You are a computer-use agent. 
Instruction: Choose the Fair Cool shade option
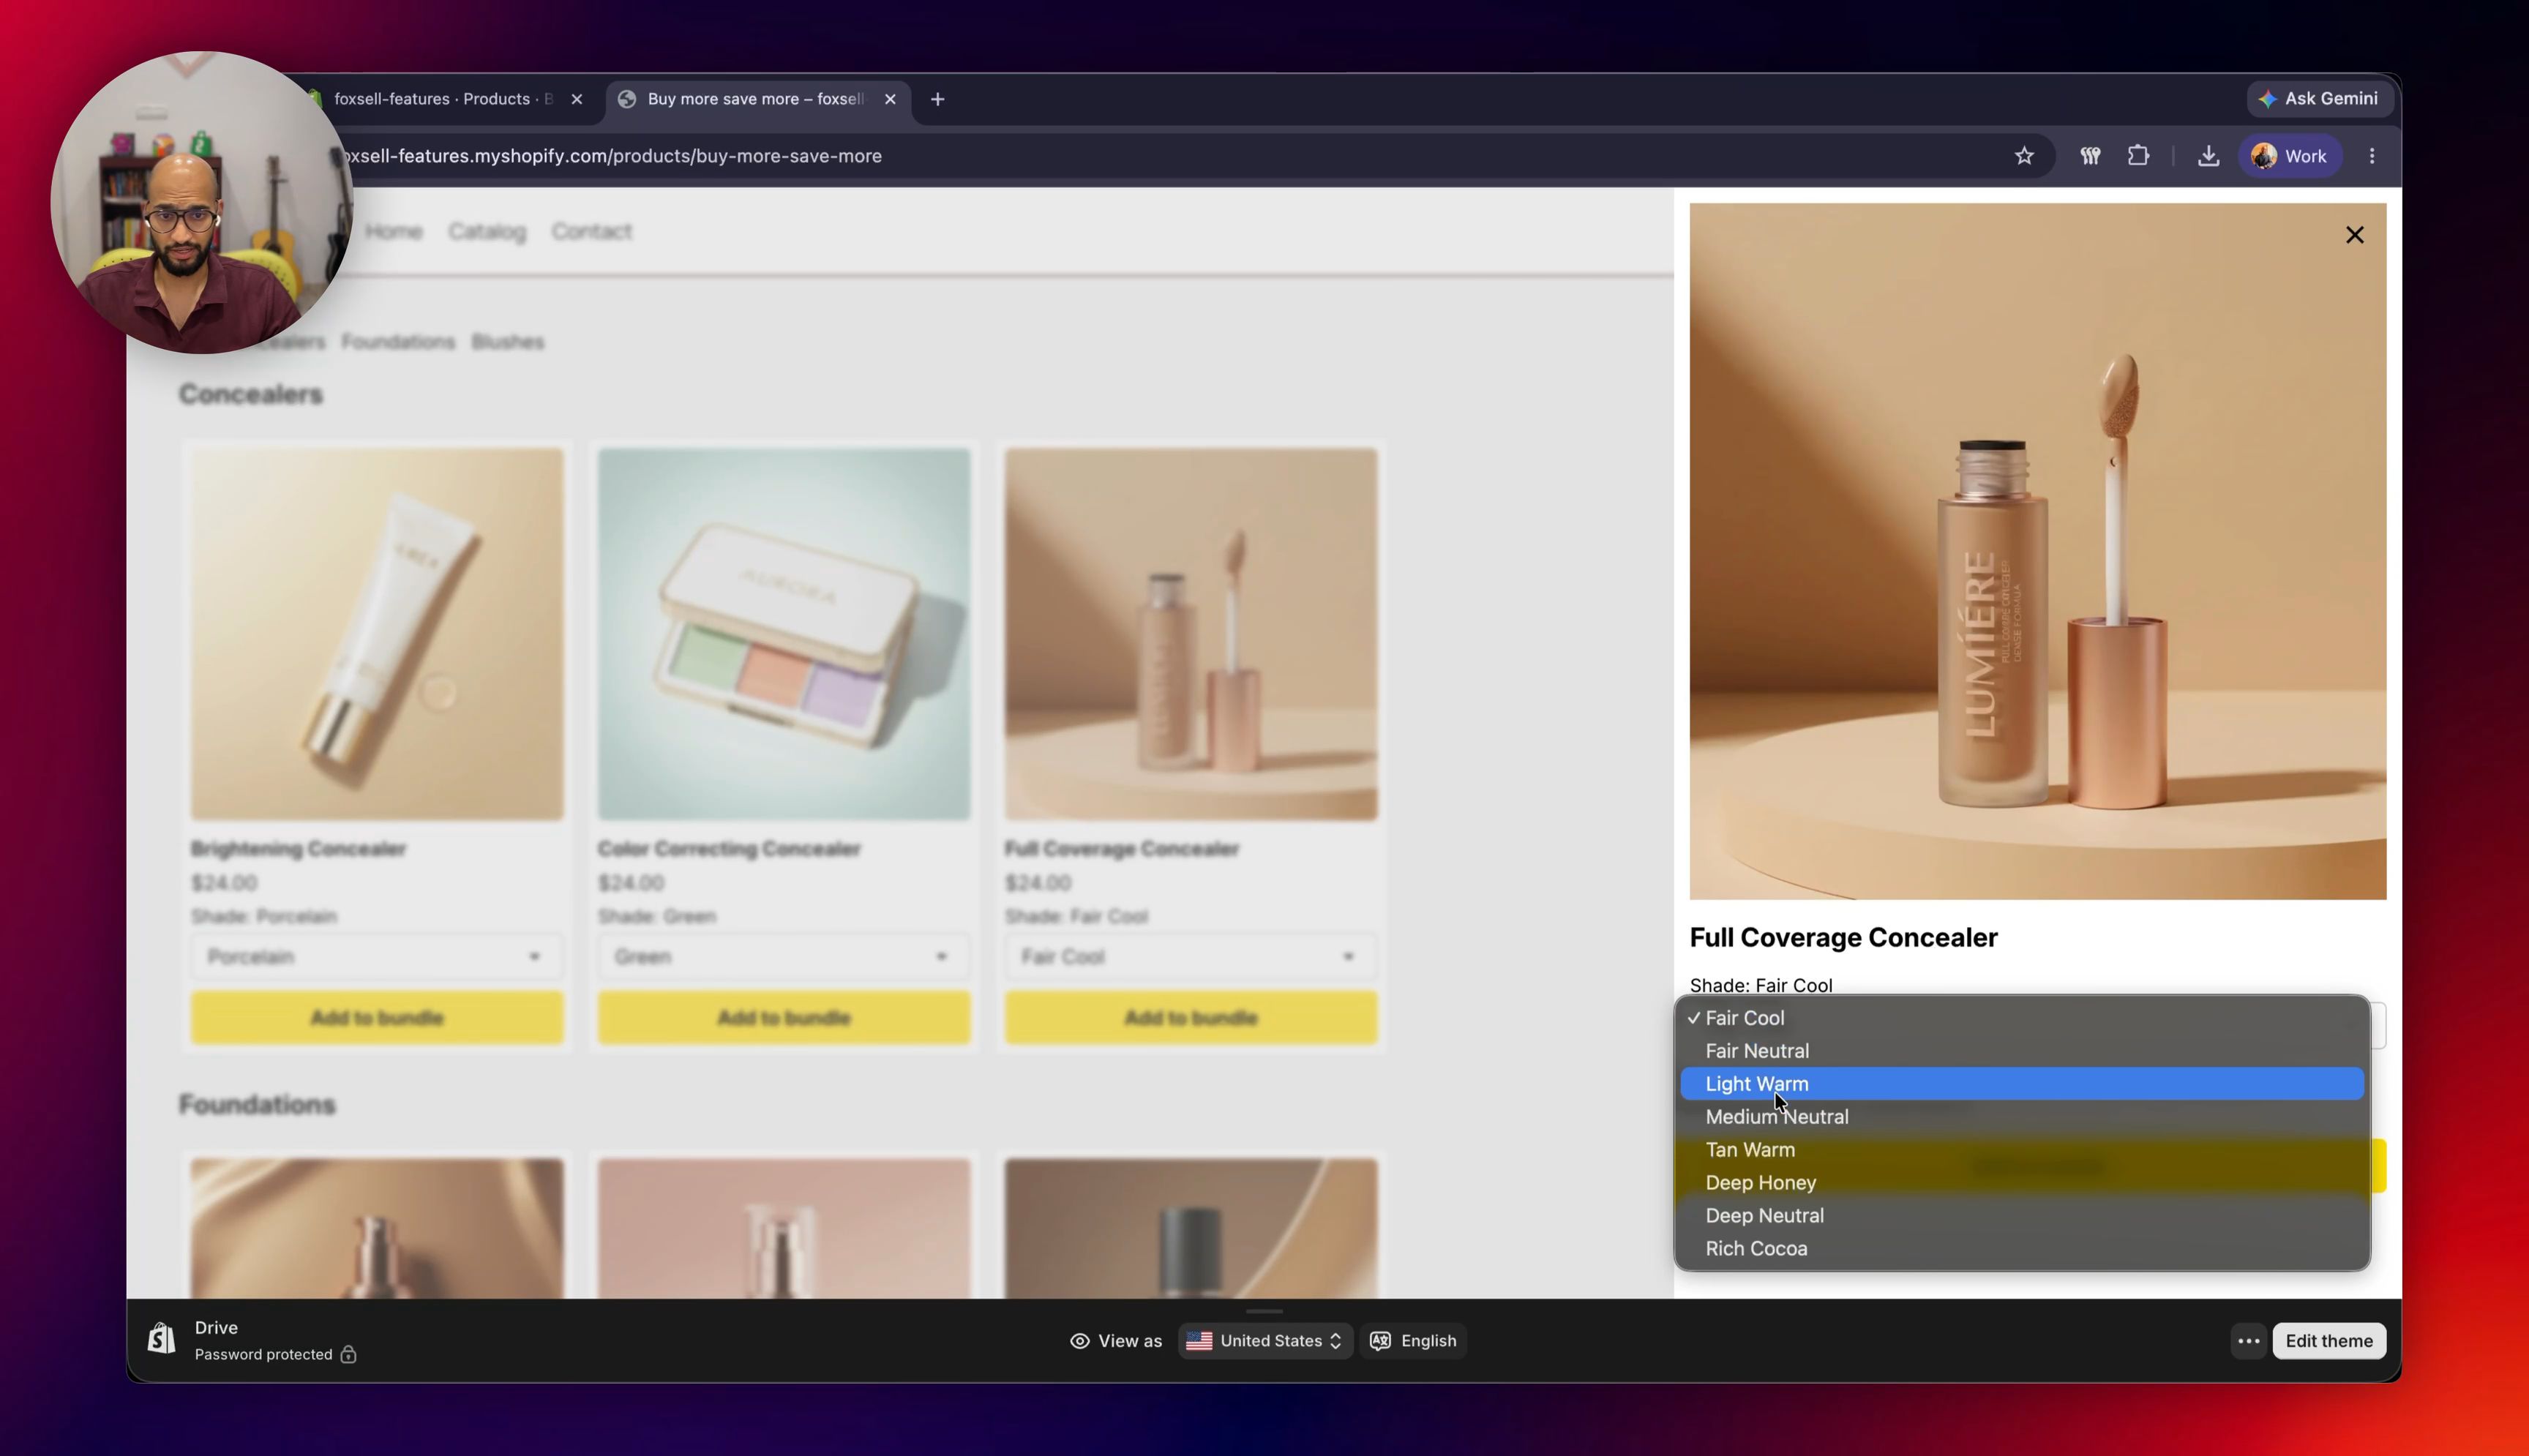click(2022, 1018)
